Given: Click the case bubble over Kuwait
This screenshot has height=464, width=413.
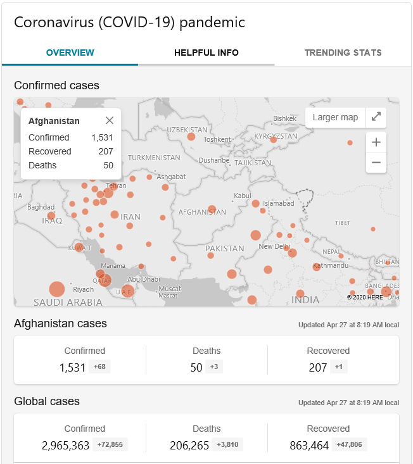Looking at the screenshot, I should (x=79, y=247).
